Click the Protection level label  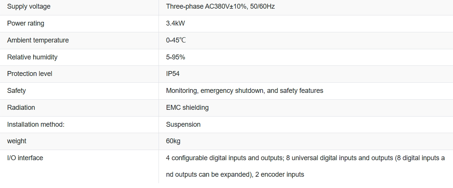[30, 74]
